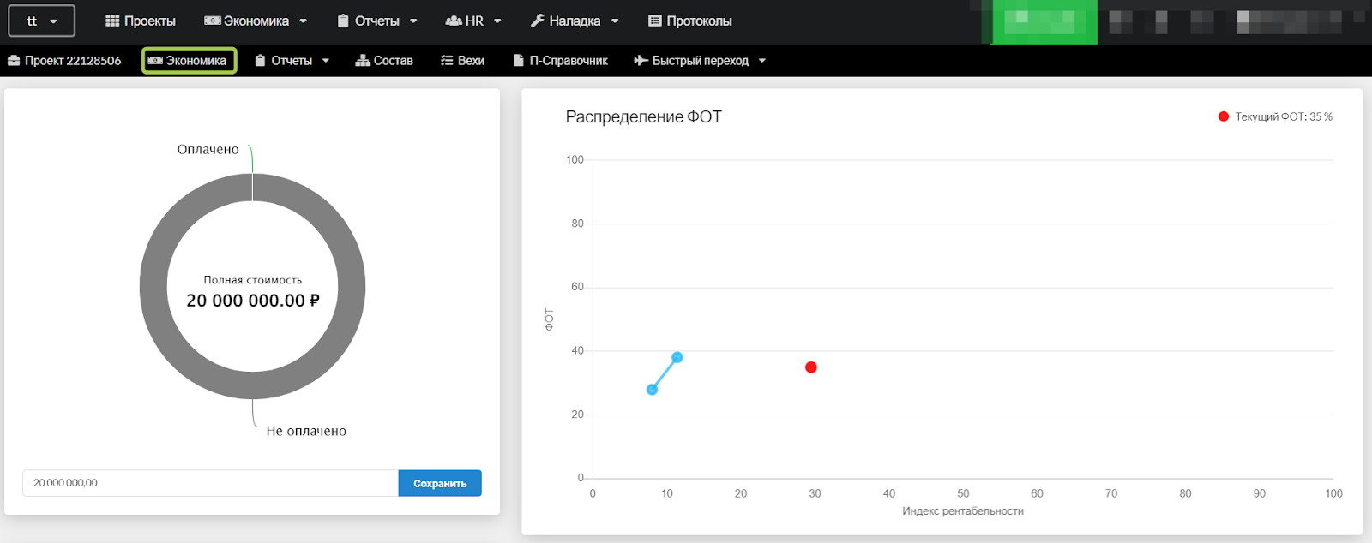Click the grid icon next to Проекты
The image size is (1372, 543).
(112, 21)
